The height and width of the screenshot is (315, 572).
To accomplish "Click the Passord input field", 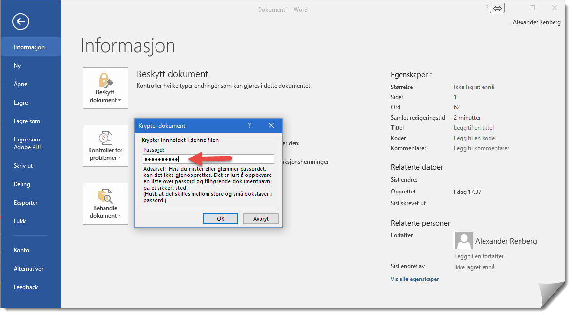I will tap(208, 159).
